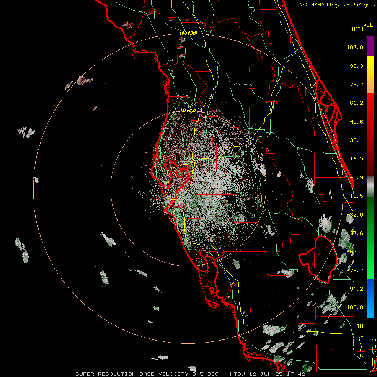The image size is (377, 377).
Task: Click the yellow-orange segment of color bar
Action: click(370, 75)
